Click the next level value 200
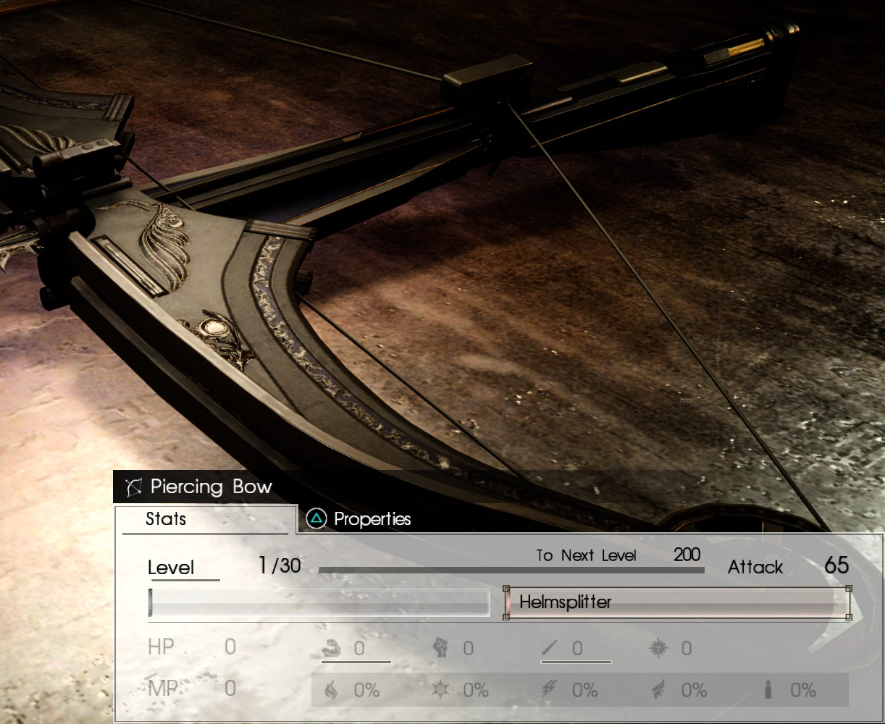 pos(687,555)
